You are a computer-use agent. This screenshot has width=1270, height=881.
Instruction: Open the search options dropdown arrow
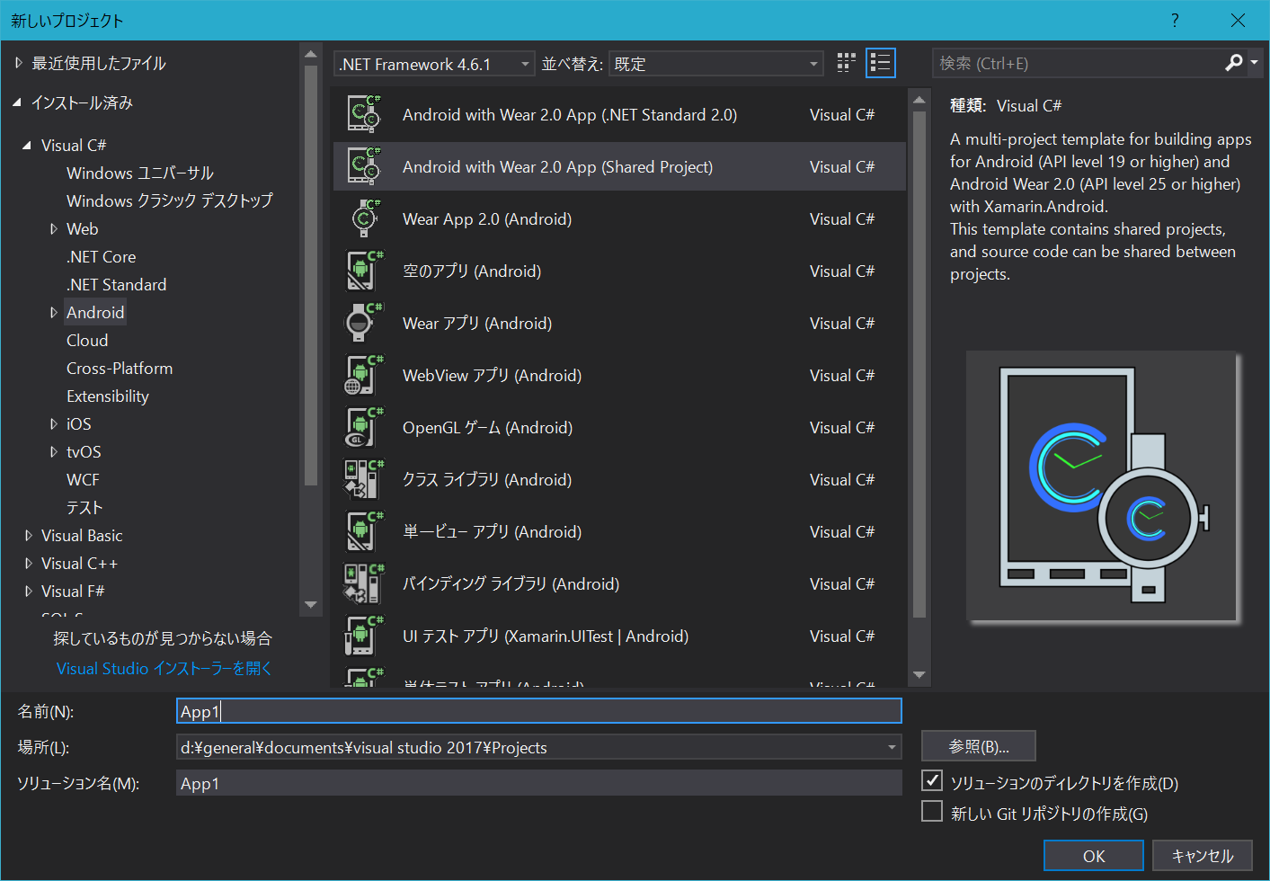1254,63
